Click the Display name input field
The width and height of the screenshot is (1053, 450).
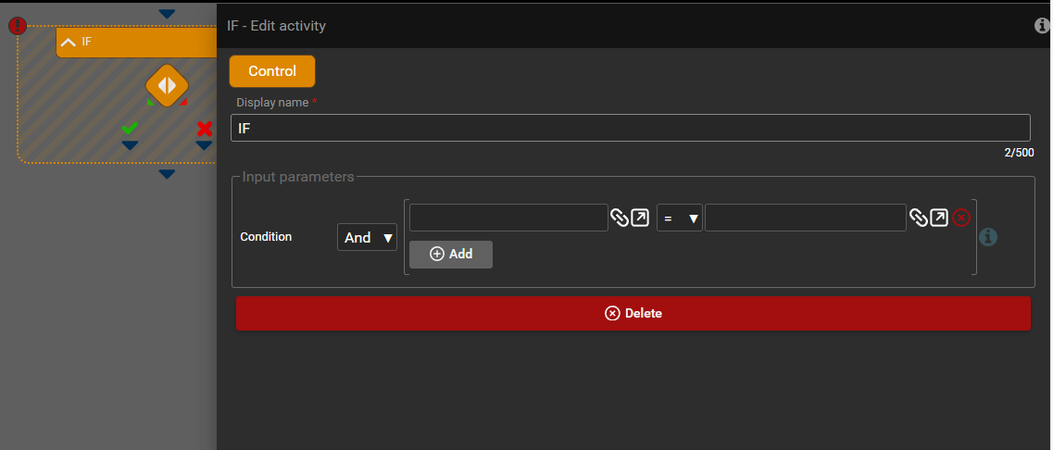[630, 128]
